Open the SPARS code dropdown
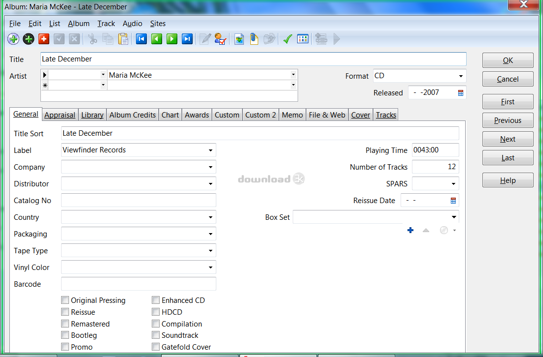The image size is (543, 357). tap(454, 184)
